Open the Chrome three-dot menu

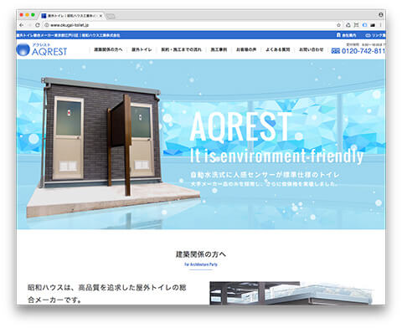[x=380, y=25]
